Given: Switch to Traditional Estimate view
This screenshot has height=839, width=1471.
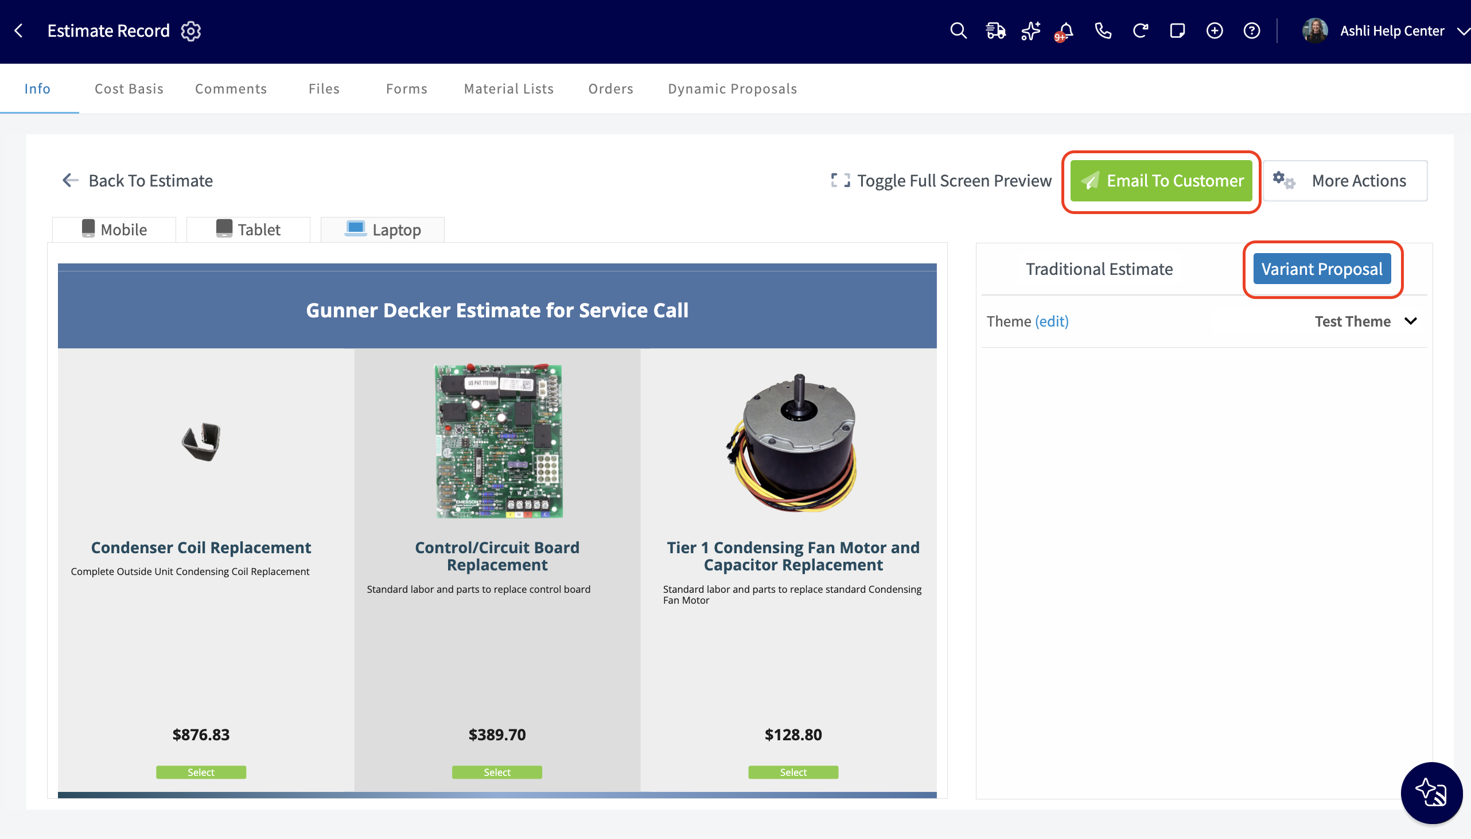Looking at the screenshot, I should point(1099,269).
